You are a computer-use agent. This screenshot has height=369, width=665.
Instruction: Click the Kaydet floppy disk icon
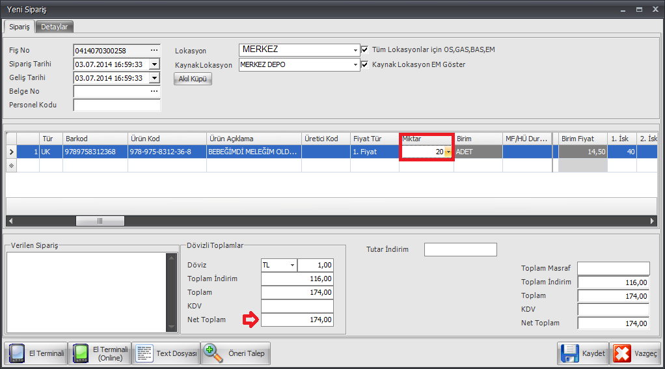click(569, 353)
